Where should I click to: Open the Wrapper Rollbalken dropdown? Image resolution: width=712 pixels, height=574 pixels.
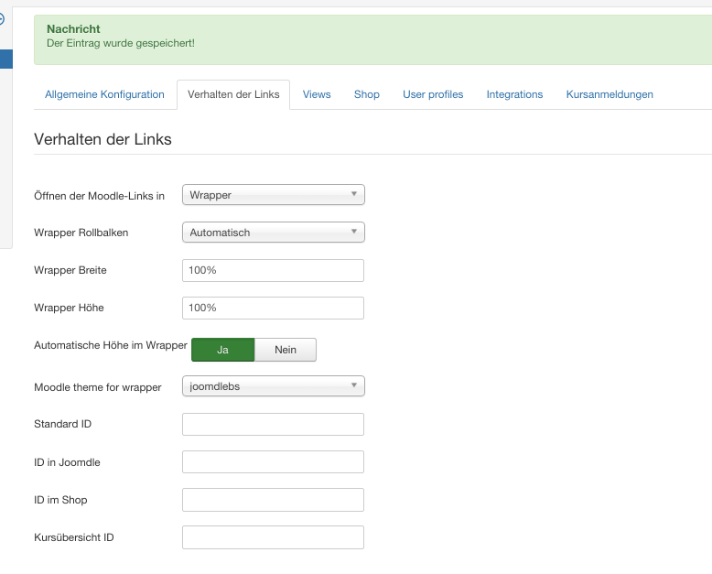pos(274,233)
